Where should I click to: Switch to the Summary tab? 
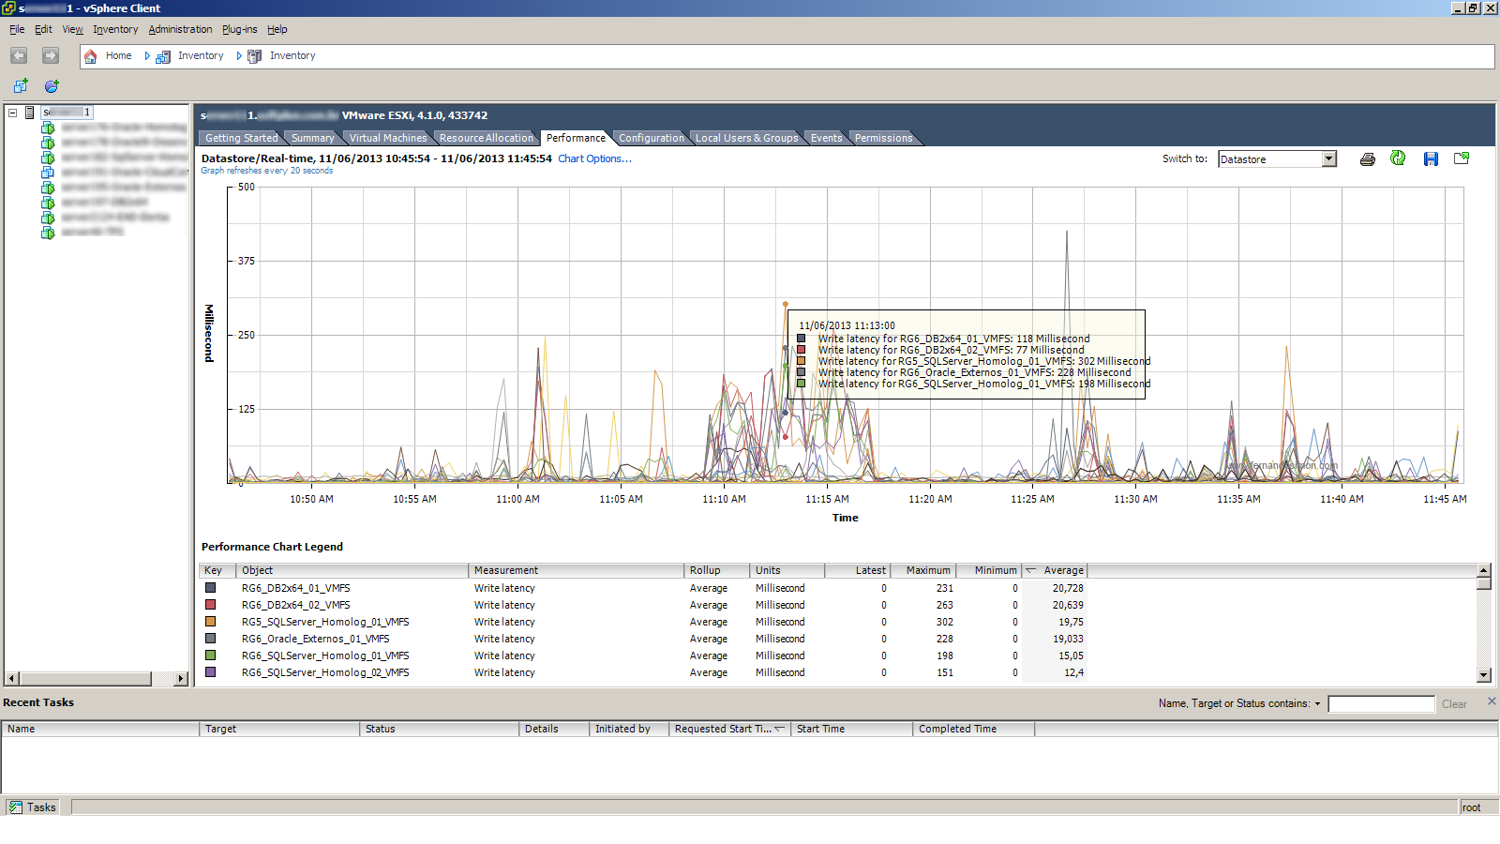click(312, 138)
